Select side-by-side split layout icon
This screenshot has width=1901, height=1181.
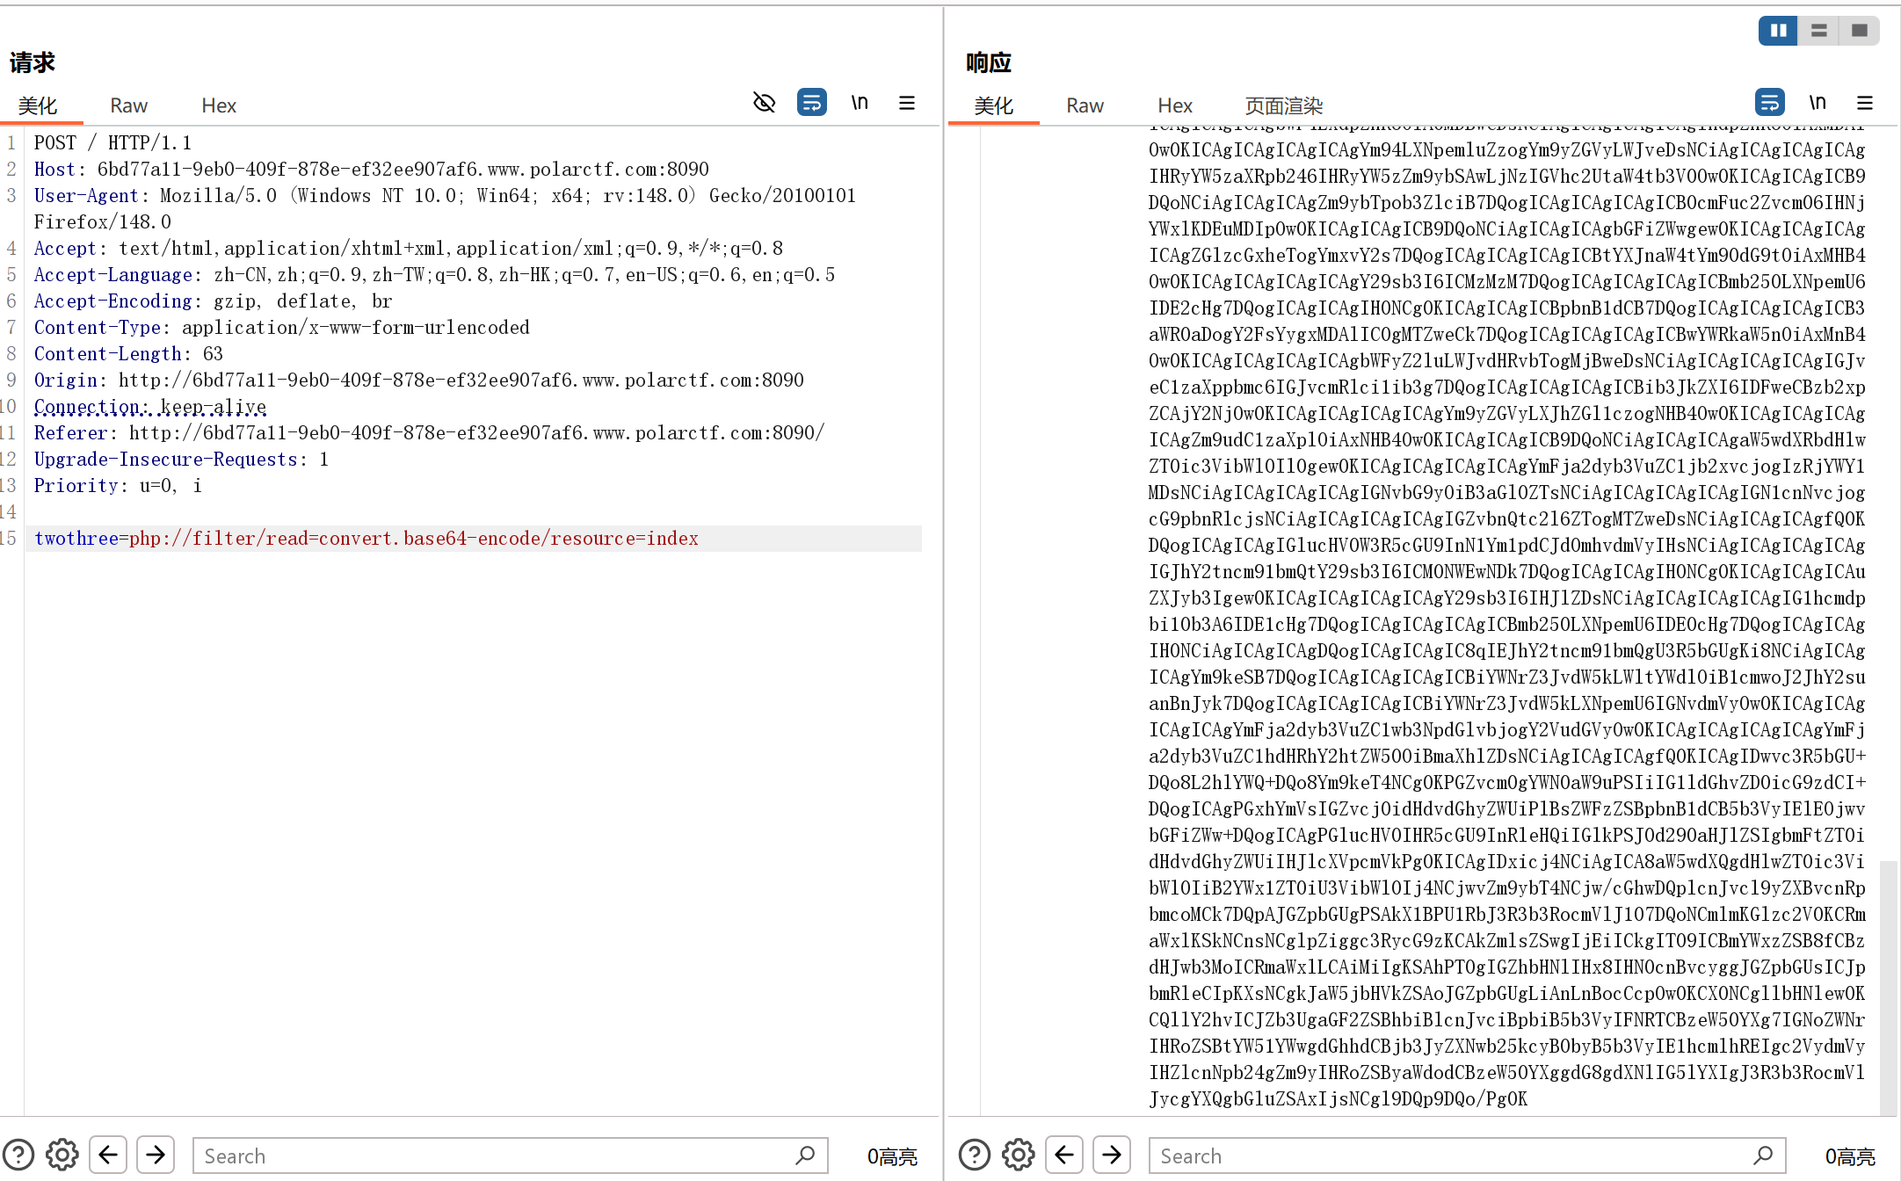coord(1778,31)
